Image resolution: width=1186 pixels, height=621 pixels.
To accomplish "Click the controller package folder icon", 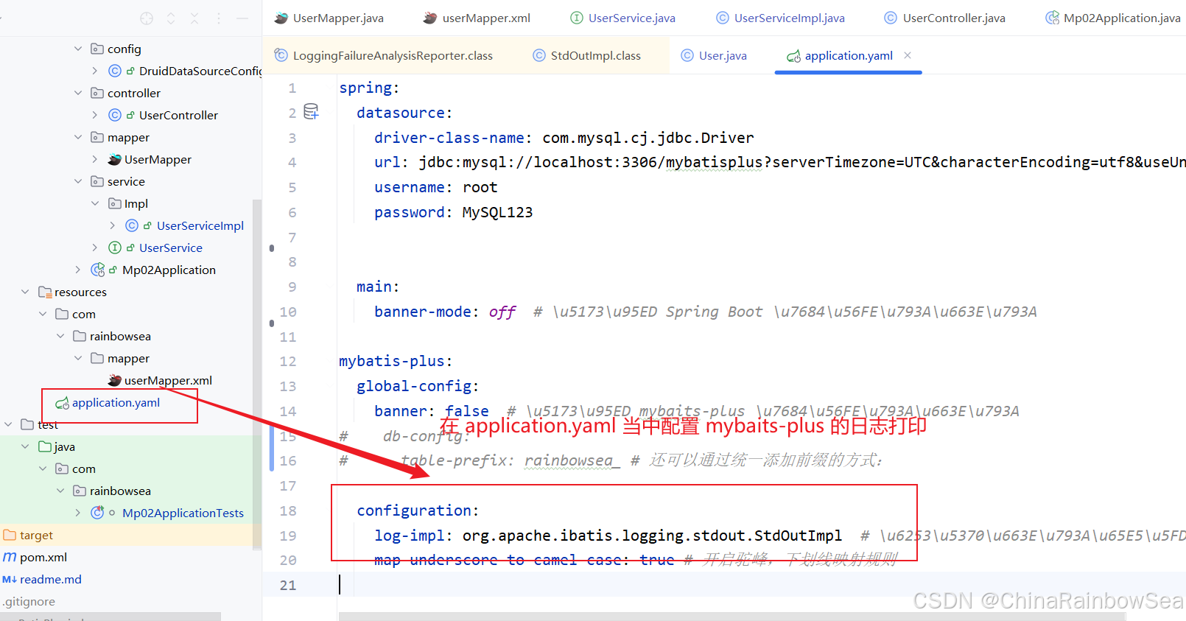I will coord(97,93).
